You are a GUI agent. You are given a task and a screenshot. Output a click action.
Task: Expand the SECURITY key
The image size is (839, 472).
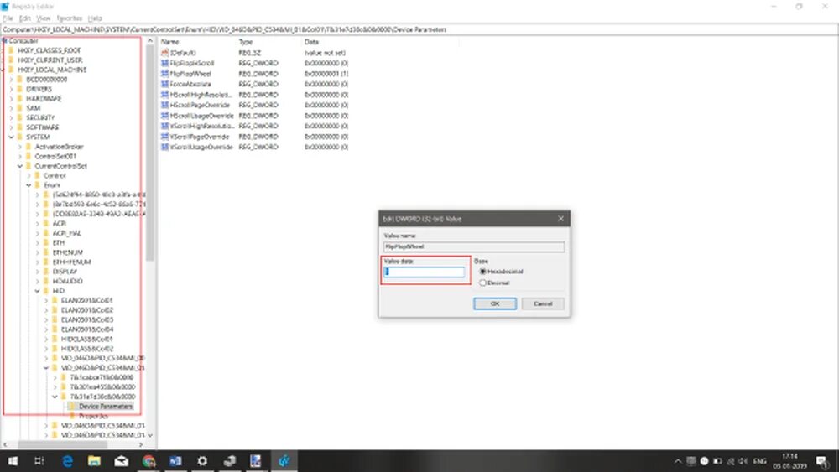click(11, 117)
